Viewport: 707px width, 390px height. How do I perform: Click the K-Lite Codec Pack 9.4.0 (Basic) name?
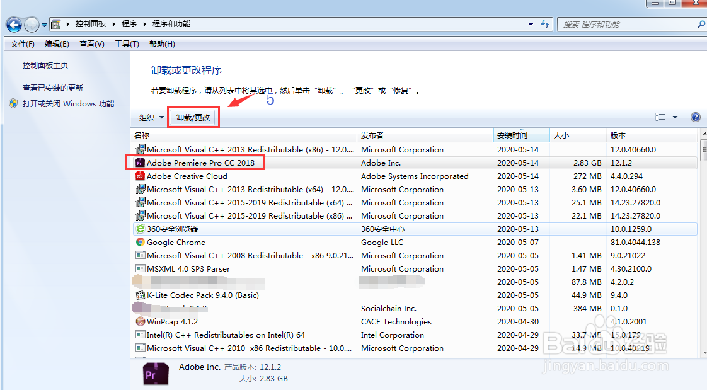pos(203,295)
